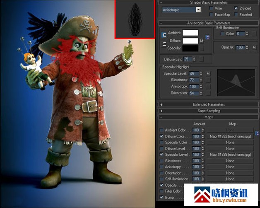This screenshot has height=208, width=260.
Task: Click the Diffuse color M map button
Action: click(202, 41)
